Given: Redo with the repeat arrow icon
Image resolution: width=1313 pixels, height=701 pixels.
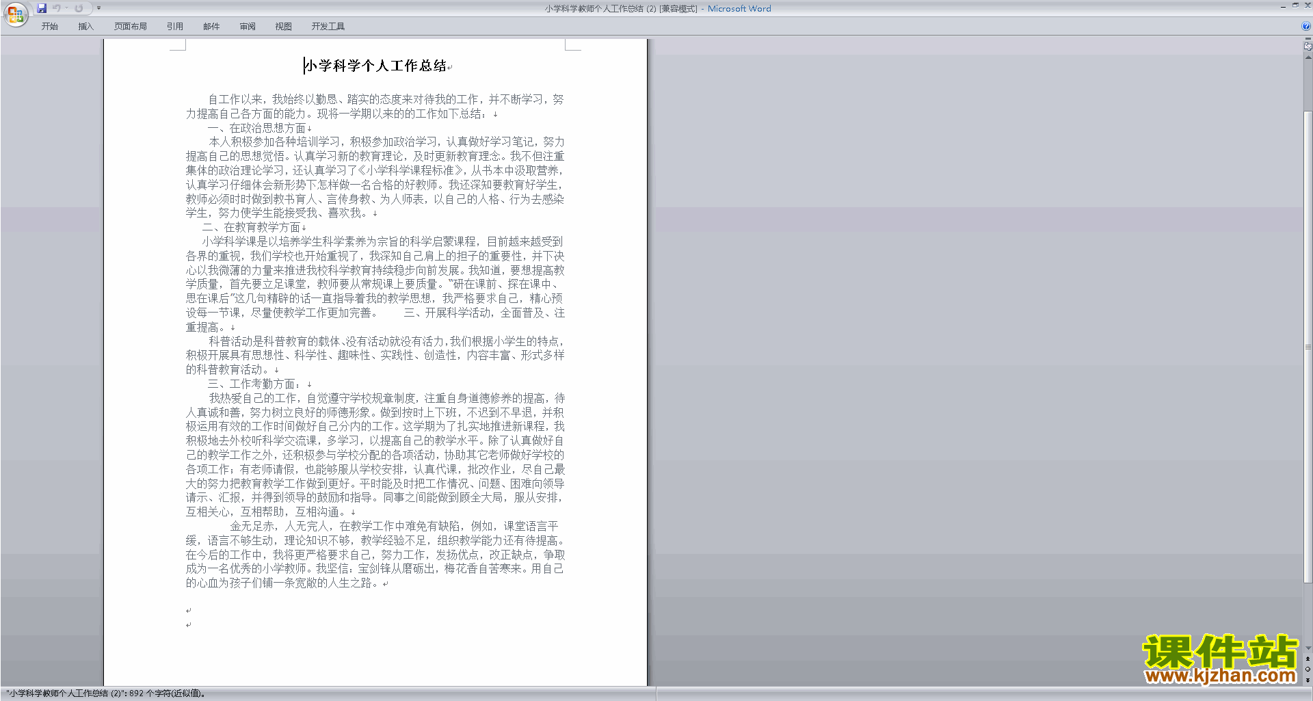Looking at the screenshot, I should click(79, 8).
